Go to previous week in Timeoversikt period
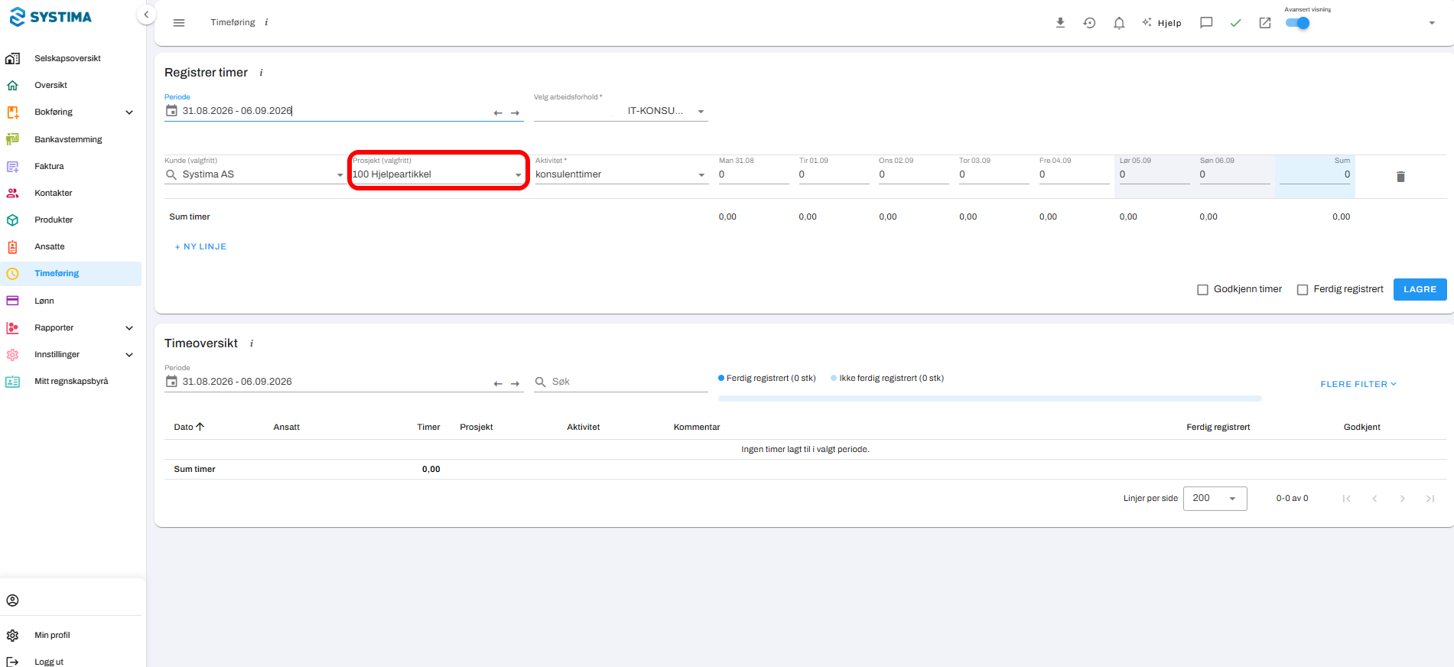This screenshot has width=1454, height=667. [498, 383]
